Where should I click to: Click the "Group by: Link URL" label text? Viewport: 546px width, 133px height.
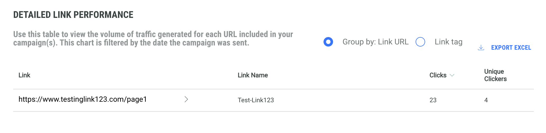pos(375,42)
